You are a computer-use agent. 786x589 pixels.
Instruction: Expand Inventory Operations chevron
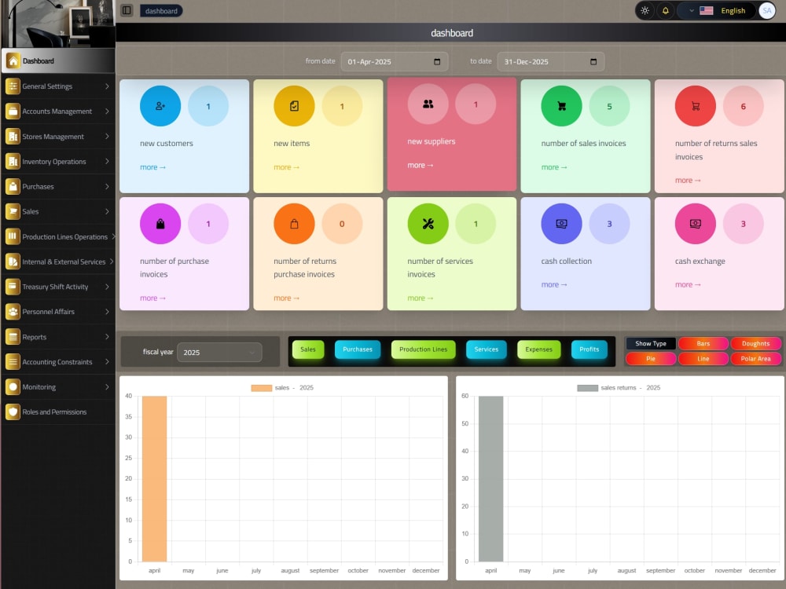tap(107, 161)
